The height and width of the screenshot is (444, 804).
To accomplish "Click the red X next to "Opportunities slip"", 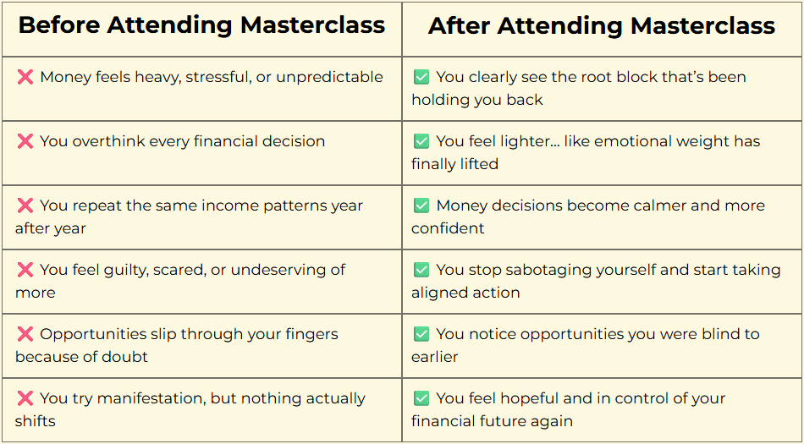I will coord(25,335).
